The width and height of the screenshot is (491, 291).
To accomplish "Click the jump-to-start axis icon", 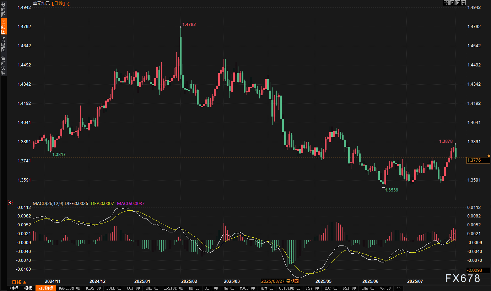I will pyautogui.click(x=452, y=3).
